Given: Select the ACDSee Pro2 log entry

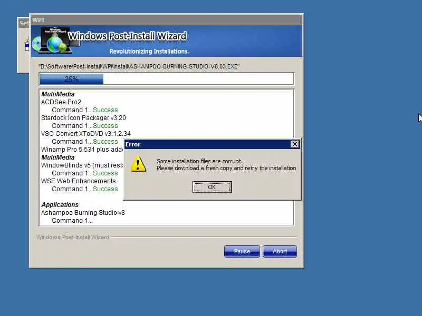Looking at the screenshot, I should 61,102.
